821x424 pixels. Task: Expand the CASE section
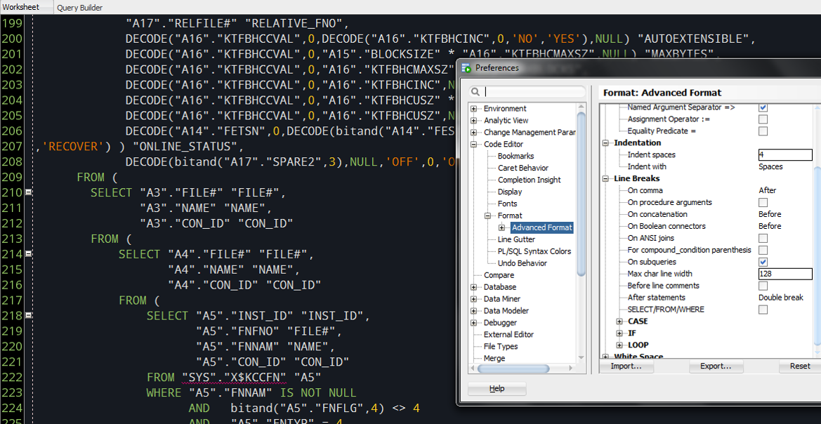(x=620, y=322)
